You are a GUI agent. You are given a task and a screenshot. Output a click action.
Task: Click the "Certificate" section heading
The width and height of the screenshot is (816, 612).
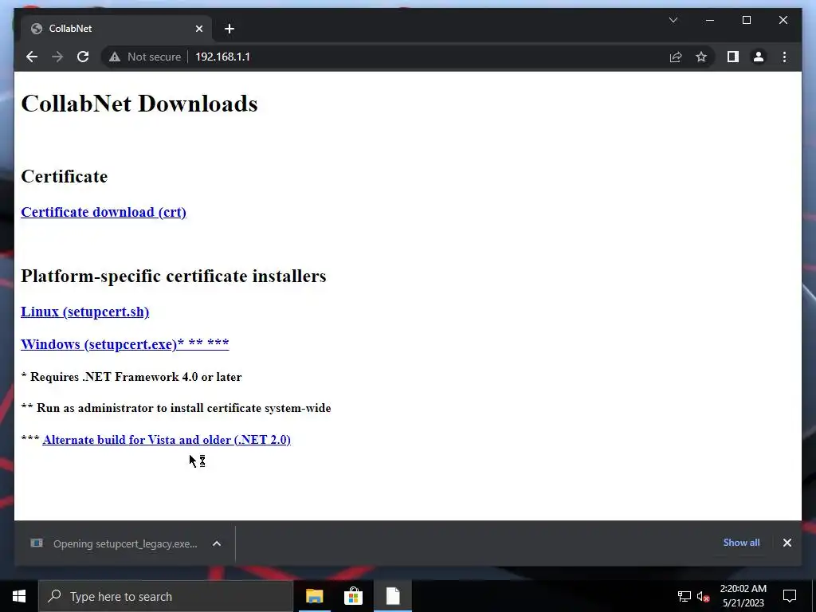[x=65, y=176]
